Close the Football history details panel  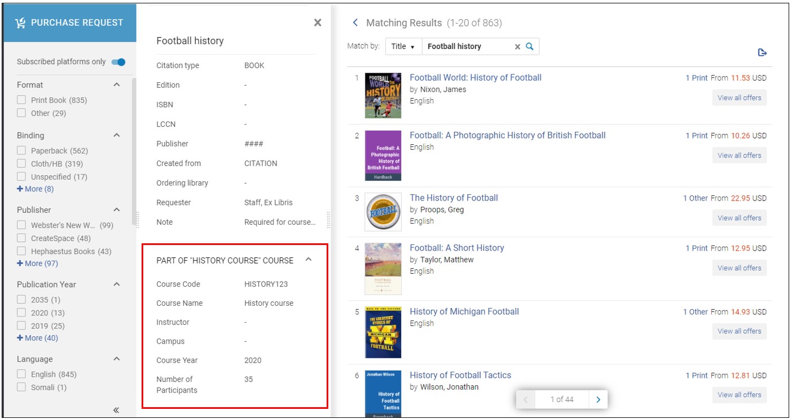pos(318,23)
